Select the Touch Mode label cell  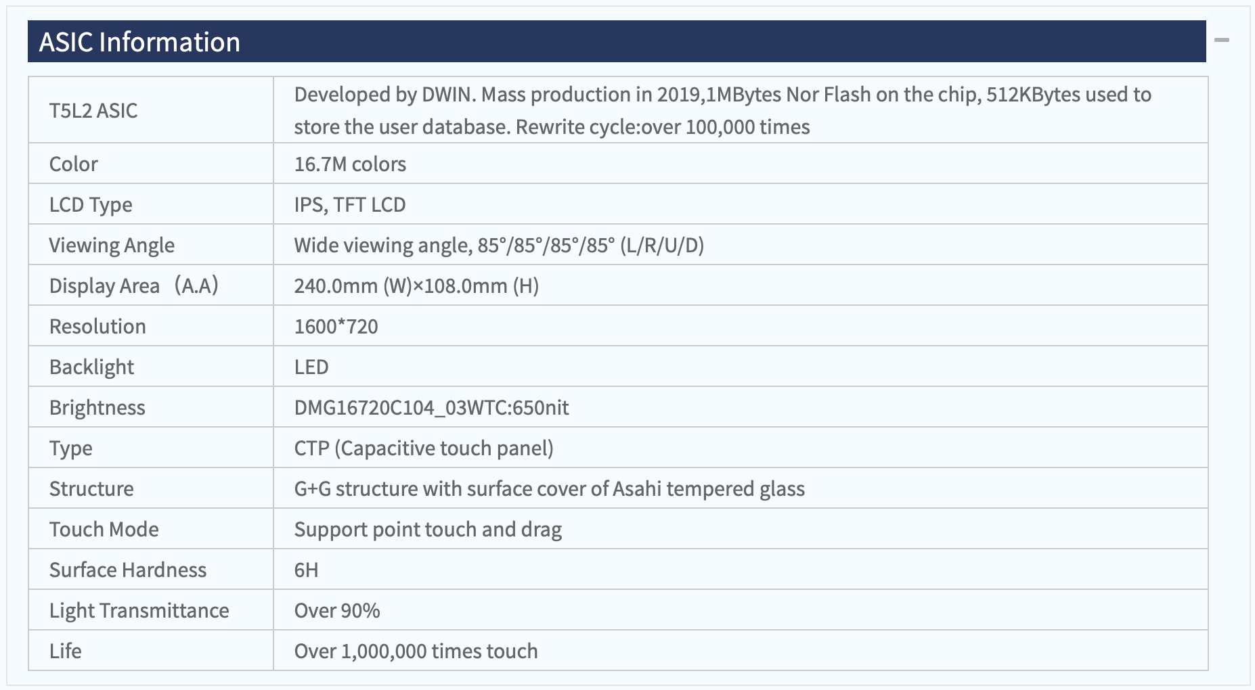pyautogui.click(x=151, y=529)
